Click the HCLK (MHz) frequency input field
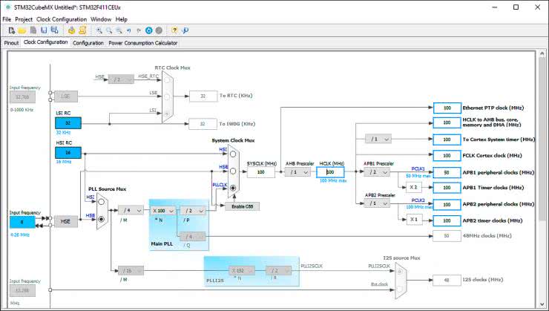 point(330,171)
